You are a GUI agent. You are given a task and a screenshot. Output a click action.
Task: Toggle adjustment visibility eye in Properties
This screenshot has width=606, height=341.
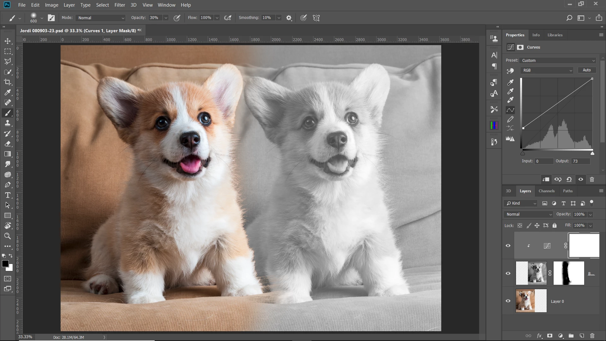(580, 179)
